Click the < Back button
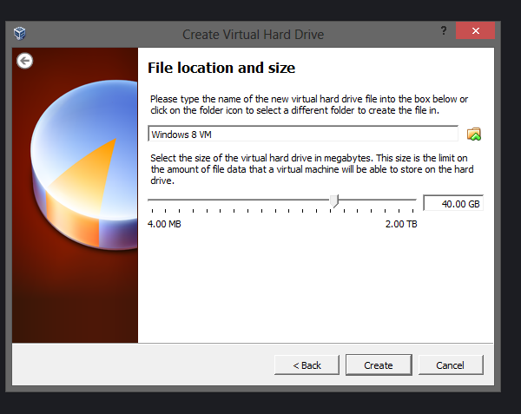521x414 pixels. pos(307,365)
